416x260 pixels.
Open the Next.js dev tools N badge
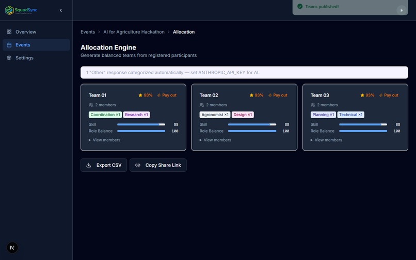coord(12,248)
